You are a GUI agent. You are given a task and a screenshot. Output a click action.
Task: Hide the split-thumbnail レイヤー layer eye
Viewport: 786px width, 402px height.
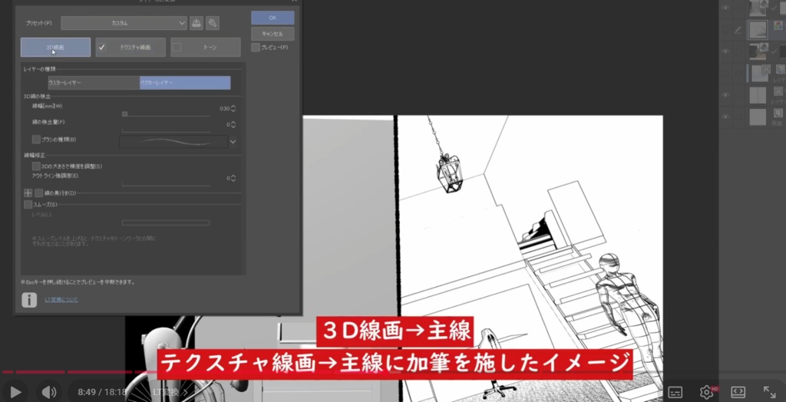(725, 94)
